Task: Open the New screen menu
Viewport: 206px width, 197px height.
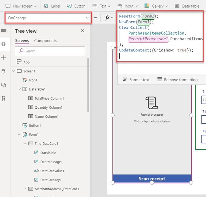Action: click(21, 6)
